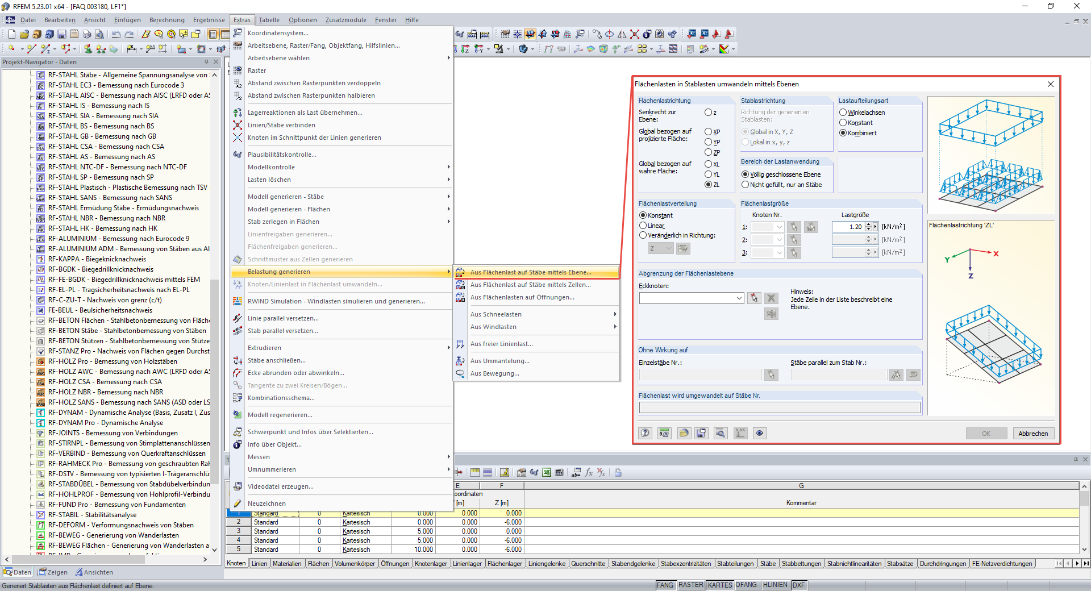Click the Ansichten navigator tab button

[x=94, y=572]
